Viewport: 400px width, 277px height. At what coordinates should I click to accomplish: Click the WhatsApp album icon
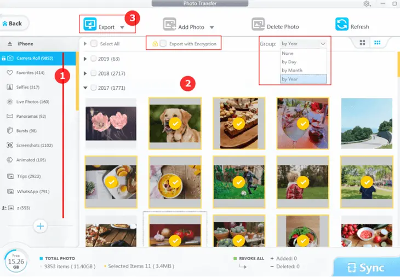tap(10, 192)
